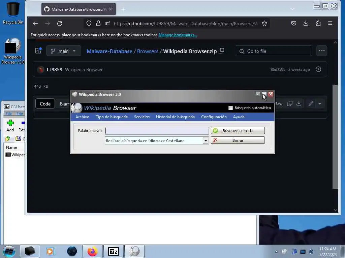Open the Servicios menu
The height and width of the screenshot is (258, 345).
point(142,117)
